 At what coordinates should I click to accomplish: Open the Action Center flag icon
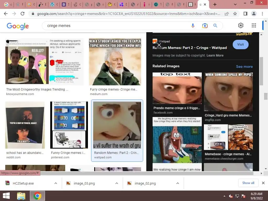pos(243,196)
